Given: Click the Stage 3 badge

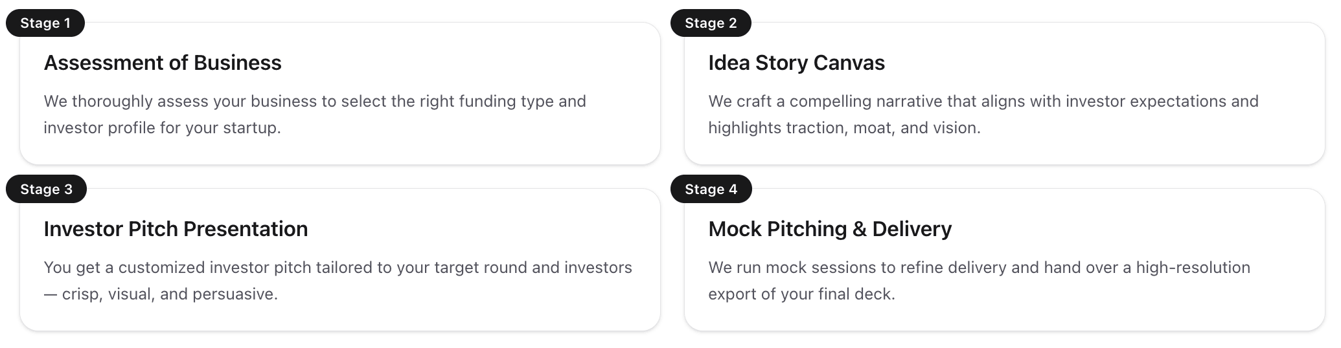Looking at the screenshot, I should [x=46, y=189].
